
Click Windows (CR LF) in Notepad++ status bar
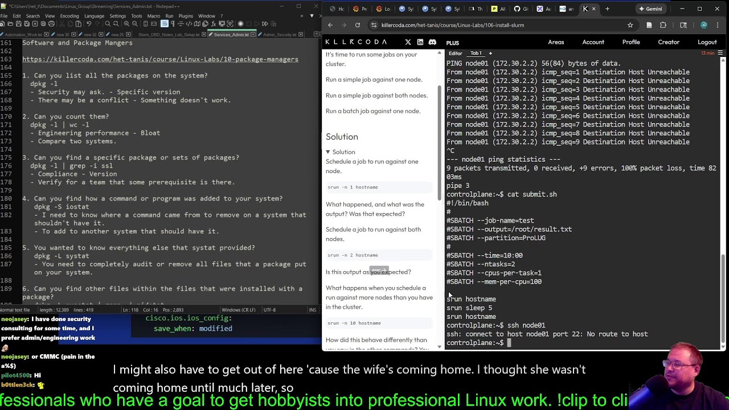(x=239, y=310)
